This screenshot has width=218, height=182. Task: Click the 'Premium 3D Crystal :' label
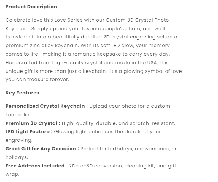tap(33, 123)
